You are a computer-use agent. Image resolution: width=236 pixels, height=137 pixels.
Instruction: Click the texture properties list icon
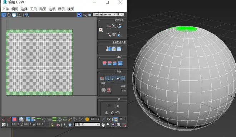click(90, 15)
